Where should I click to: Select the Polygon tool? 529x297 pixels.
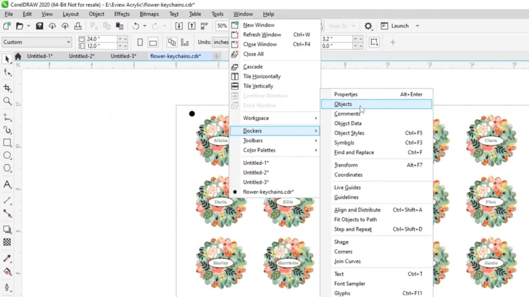coord(7,168)
